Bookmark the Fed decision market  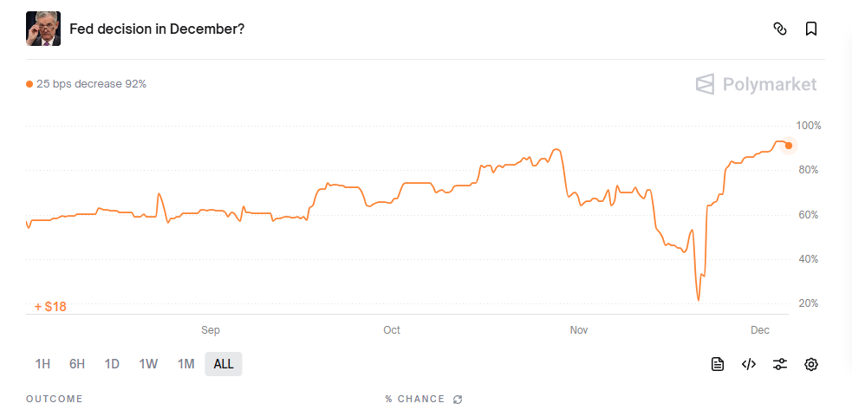[x=811, y=29]
